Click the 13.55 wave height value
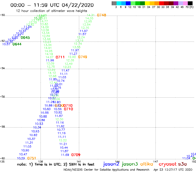 point(77,47)
